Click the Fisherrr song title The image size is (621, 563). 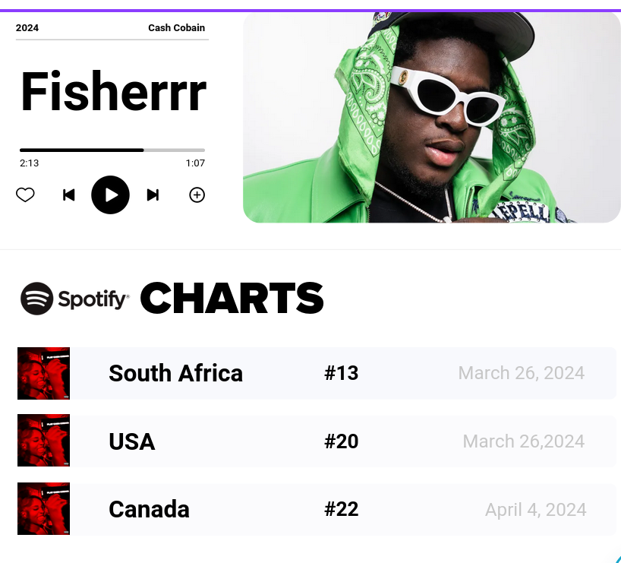[113, 91]
